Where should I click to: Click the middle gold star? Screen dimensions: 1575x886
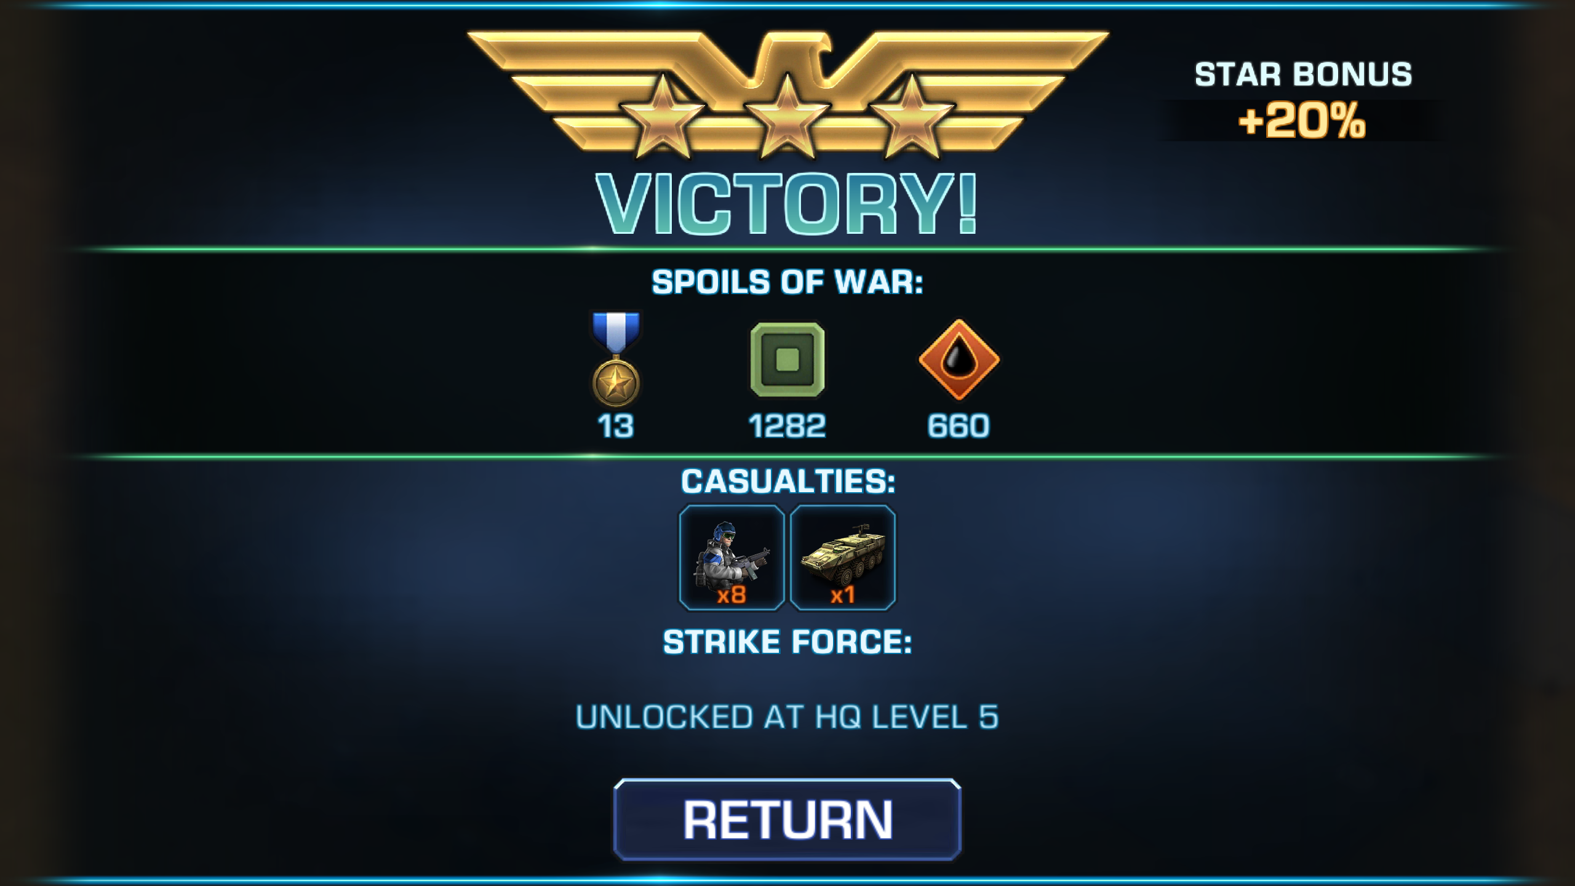(x=787, y=117)
